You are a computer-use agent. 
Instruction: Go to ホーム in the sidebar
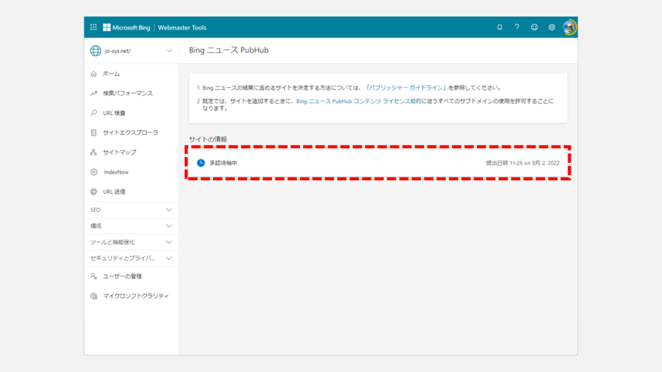(111, 74)
